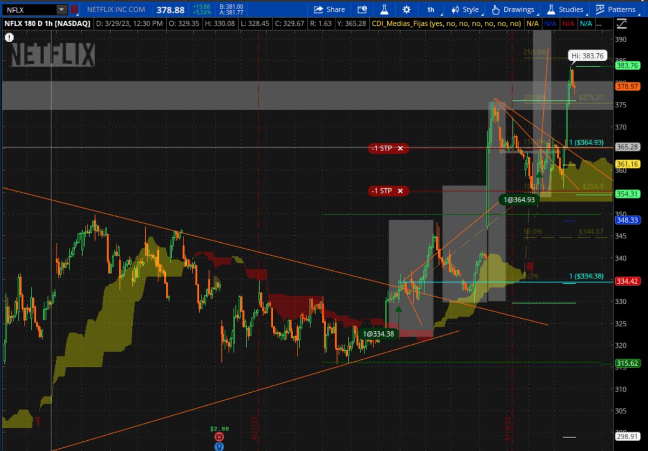Click the NFLX 180 D 1h [NASDAQ] chart title
Screen dimensions: 648x451
(x=47, y=24)
